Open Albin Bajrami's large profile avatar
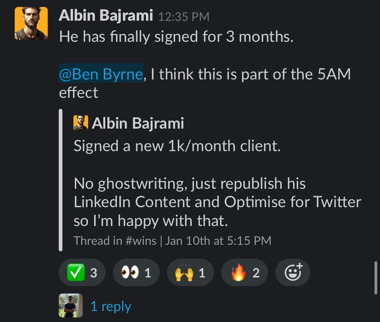Screen dimensions: 380x322 pos(31,24)
